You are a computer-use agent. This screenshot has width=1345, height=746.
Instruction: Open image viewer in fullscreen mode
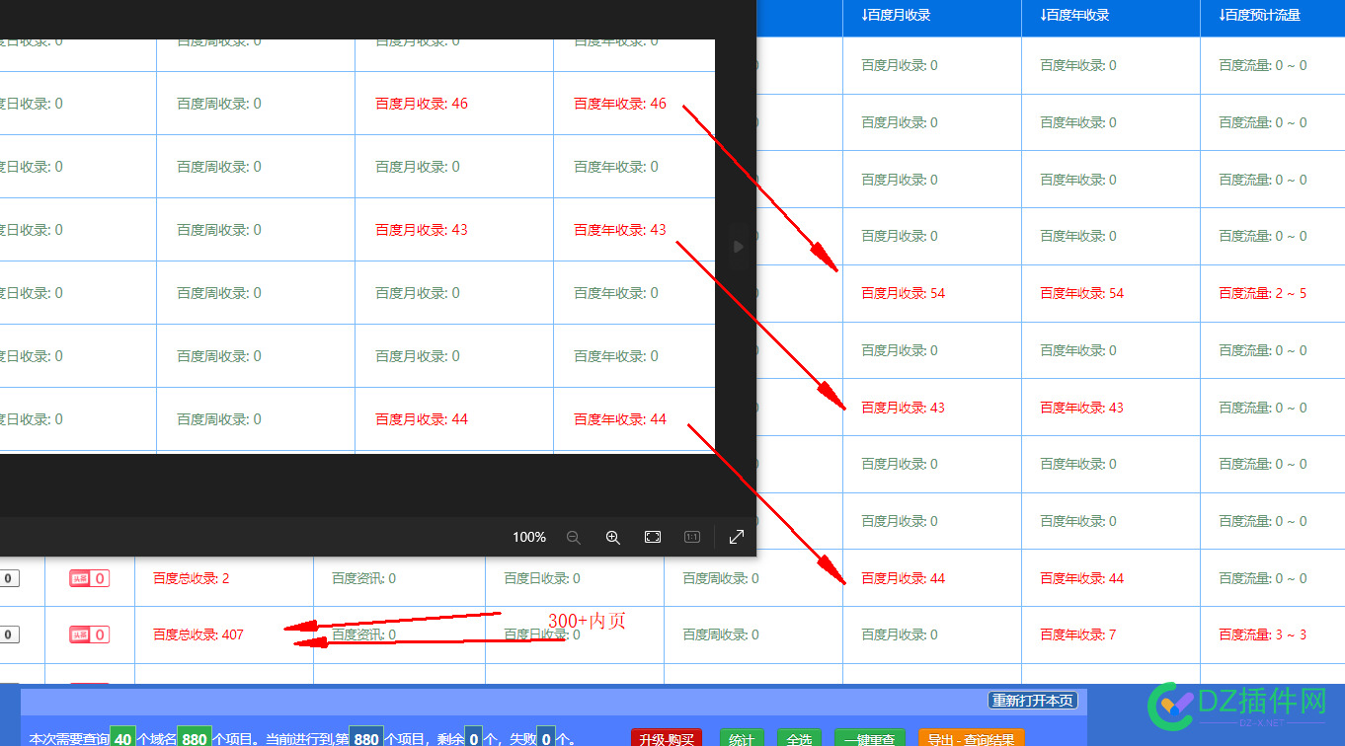pos(737,537)
